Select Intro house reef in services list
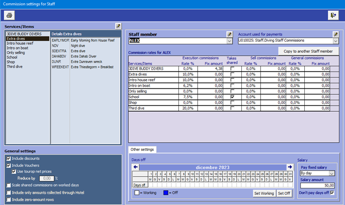345x205 pixels. point(27,43)
